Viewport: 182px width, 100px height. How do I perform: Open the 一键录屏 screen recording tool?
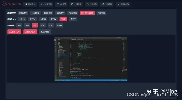click(x=76, y=4)
